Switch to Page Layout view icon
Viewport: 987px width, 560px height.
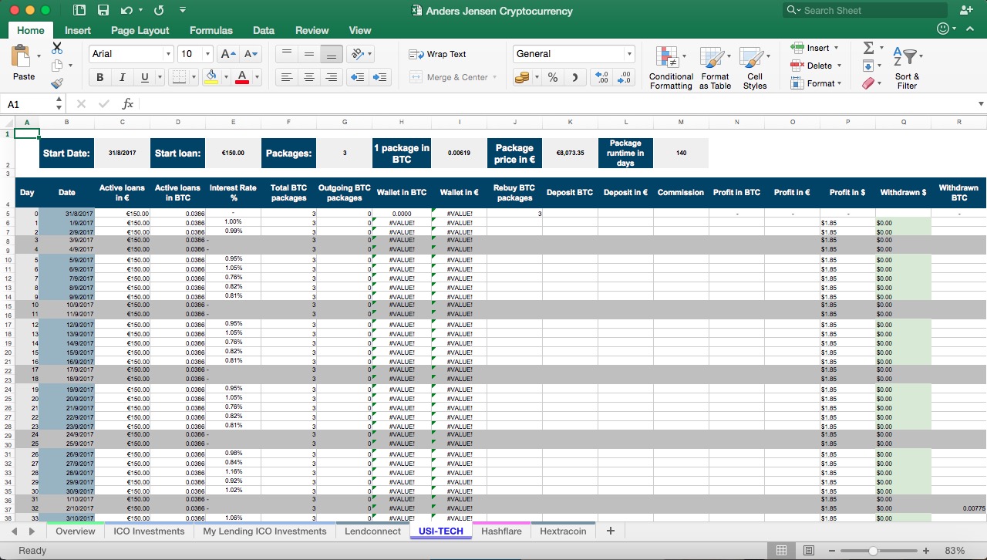(x=808, y=550)
